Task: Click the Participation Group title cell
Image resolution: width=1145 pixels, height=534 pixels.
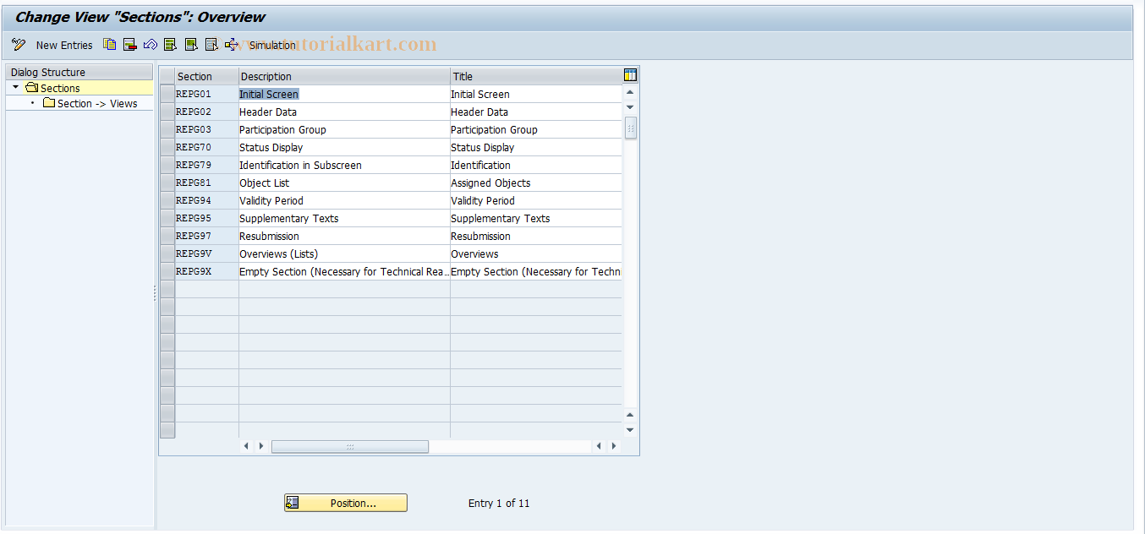Action: [x=536, y=129]
